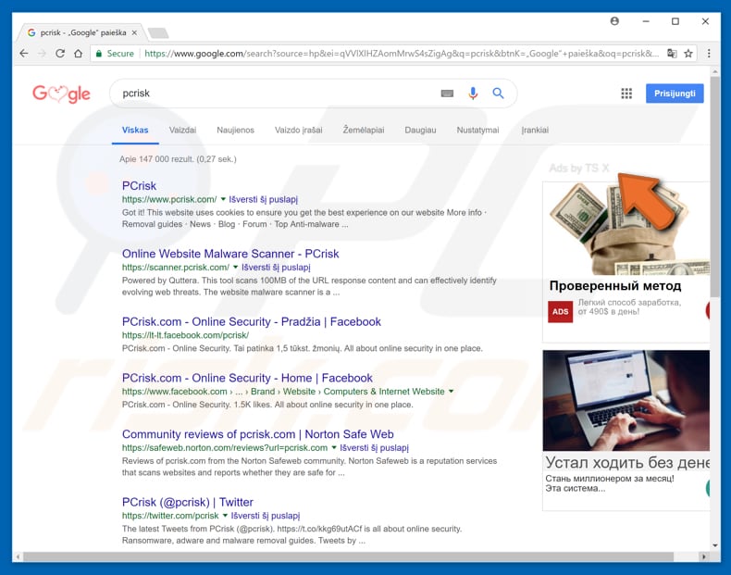Click the https://lt-lt.facebook.com/pcrisk/ URL text
This screenshot has height=575, width=731.
point(185,335)
